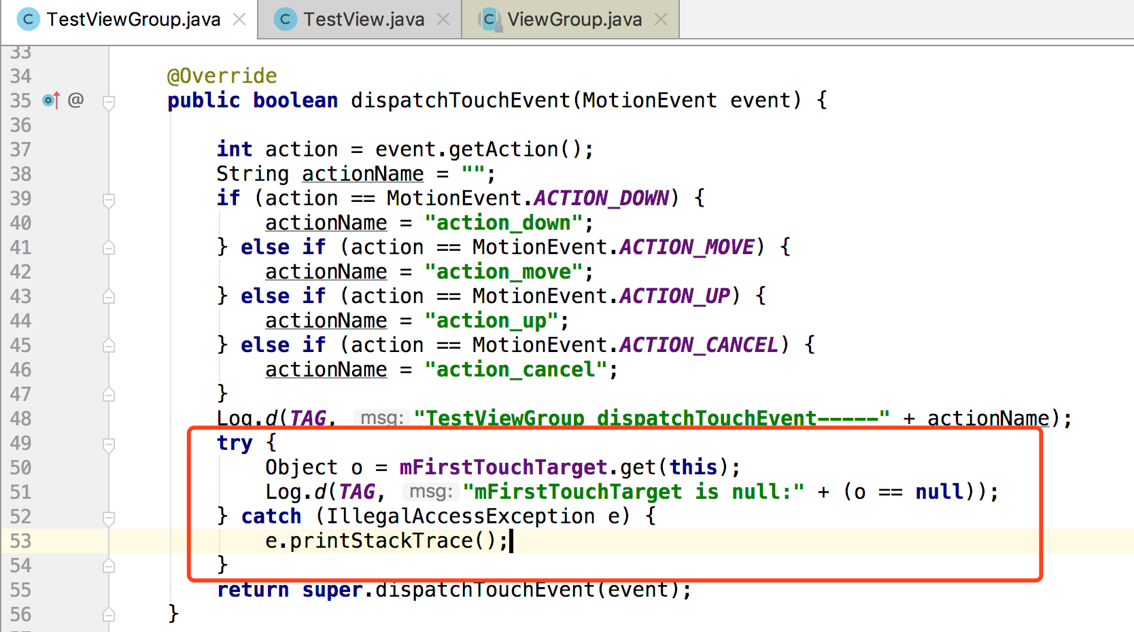Click line number 48 in the gutter
The width and height of the screenshot is (1134, 632).
tap(20, 419)
